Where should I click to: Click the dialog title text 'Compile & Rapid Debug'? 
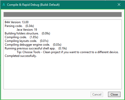click(23, 5)
